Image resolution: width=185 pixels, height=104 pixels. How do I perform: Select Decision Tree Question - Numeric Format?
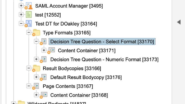(104, 59)
